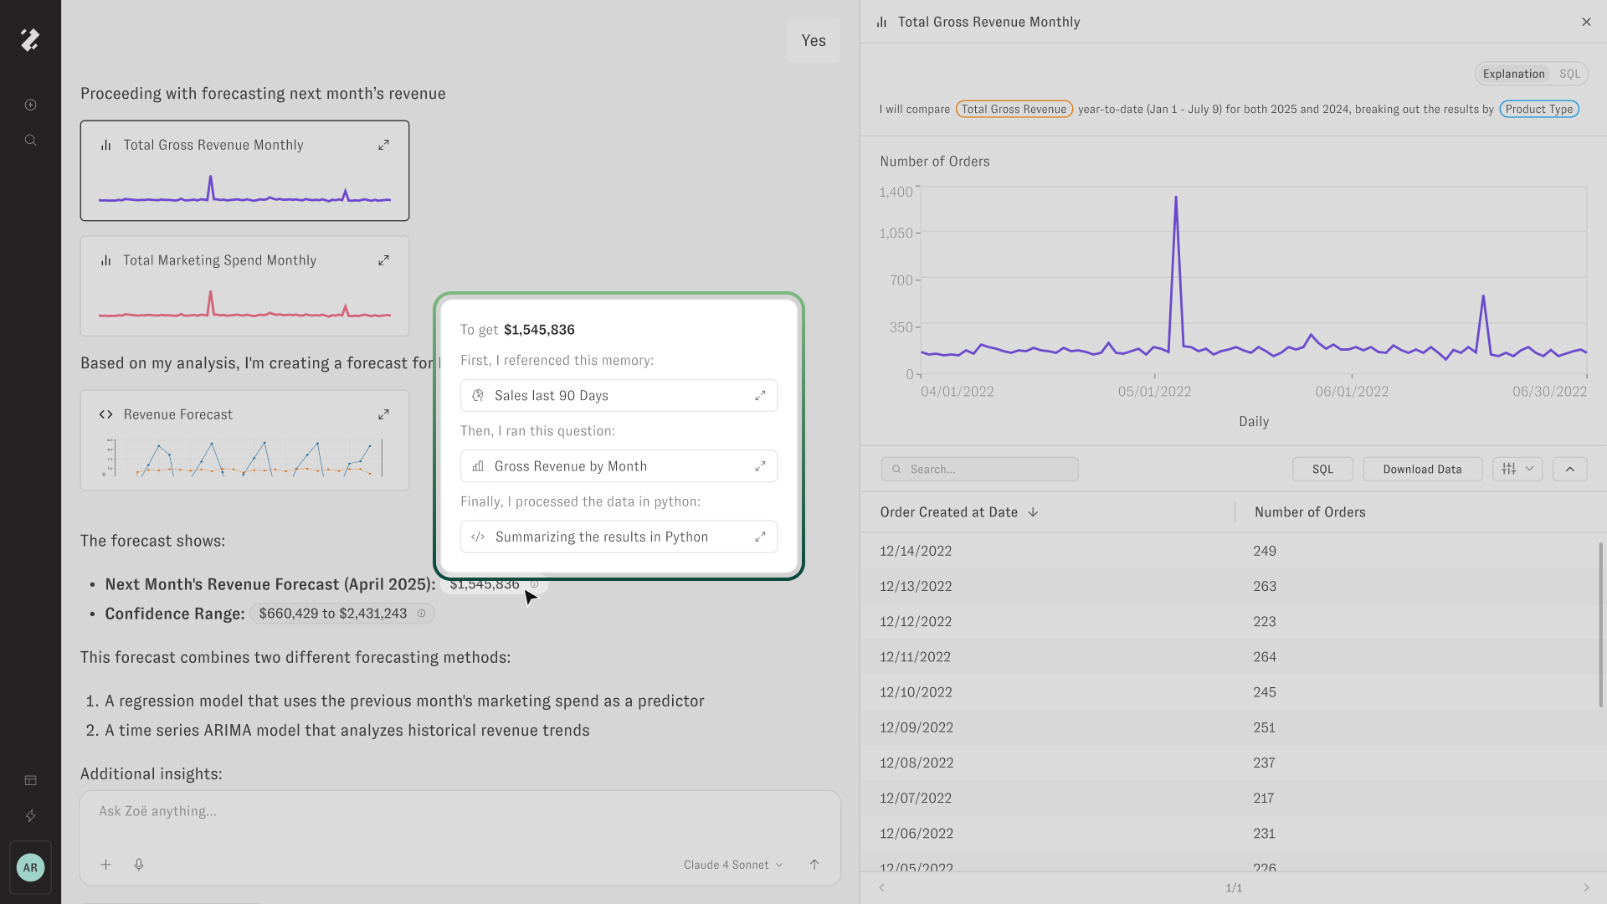Click the SQL button beside search
Screen dimensions: 1607x904
tap(1322, 469)
